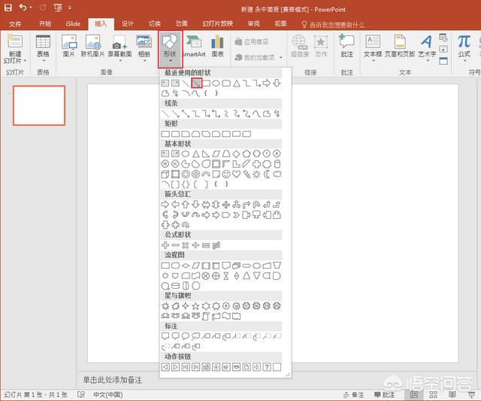Pick the plus sign equation shape
Viewport: 481px width, 401px height.
(x=165, y=245)
